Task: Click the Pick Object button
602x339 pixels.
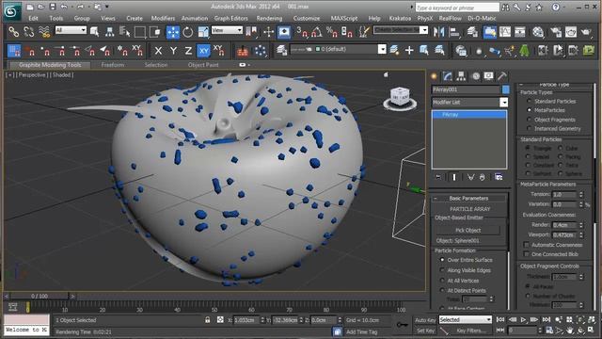Action: (468, 230)
